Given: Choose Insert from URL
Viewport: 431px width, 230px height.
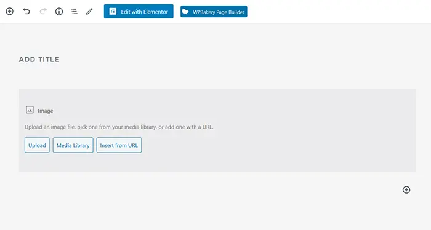Looking at the screenshot, I should point(119,145).
